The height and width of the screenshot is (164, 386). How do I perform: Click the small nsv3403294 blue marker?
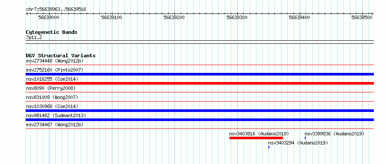[269, 147]
